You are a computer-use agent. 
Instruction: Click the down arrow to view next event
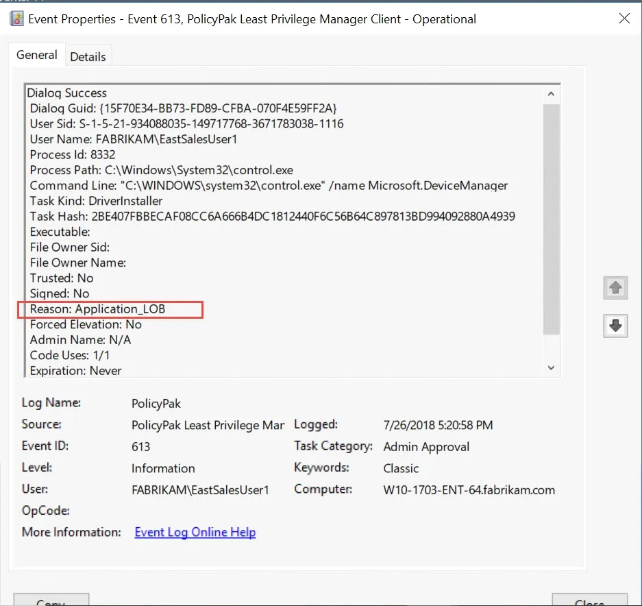pos(615,326)
